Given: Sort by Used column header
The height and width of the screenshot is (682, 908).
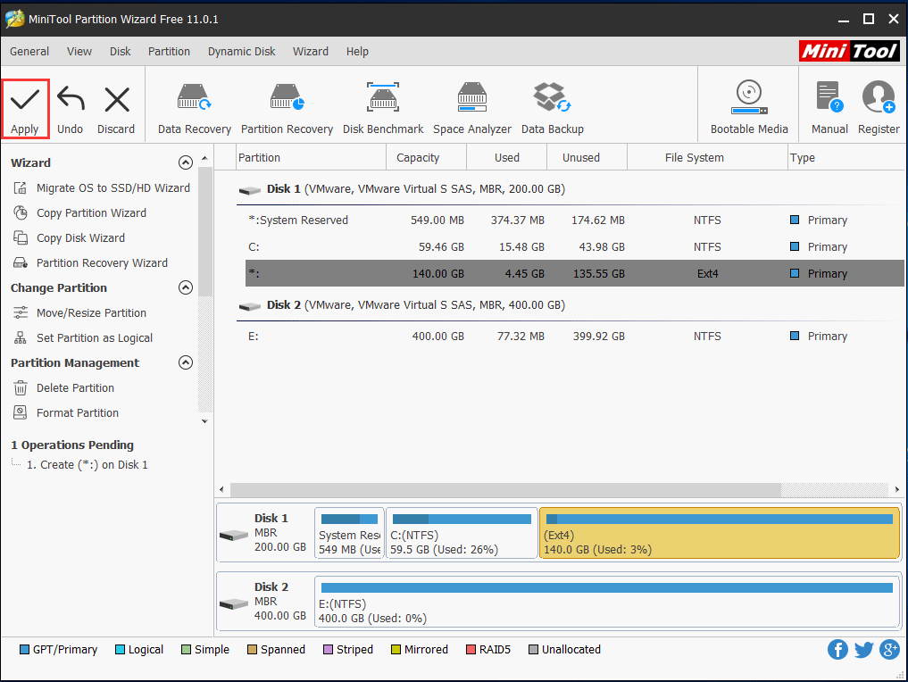Looking at the screenshot, I should tap(507, 157).
